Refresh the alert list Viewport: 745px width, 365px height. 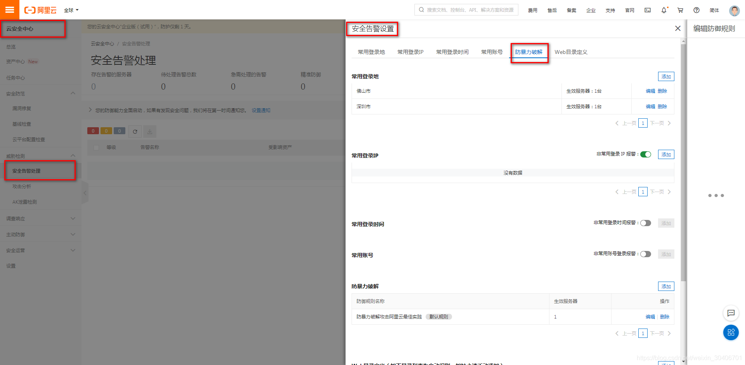pyautogui.click(x=135, y=131)
